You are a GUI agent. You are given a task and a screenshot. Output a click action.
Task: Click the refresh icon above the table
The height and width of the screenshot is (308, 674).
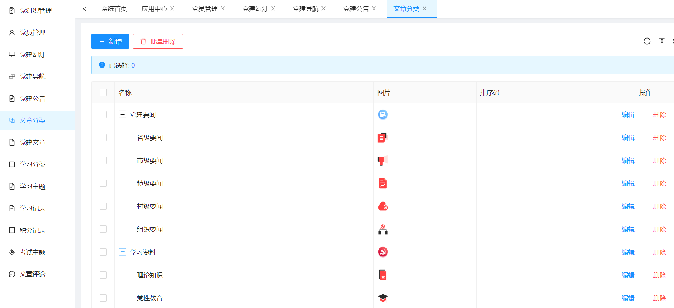click(x=647, y=41)
